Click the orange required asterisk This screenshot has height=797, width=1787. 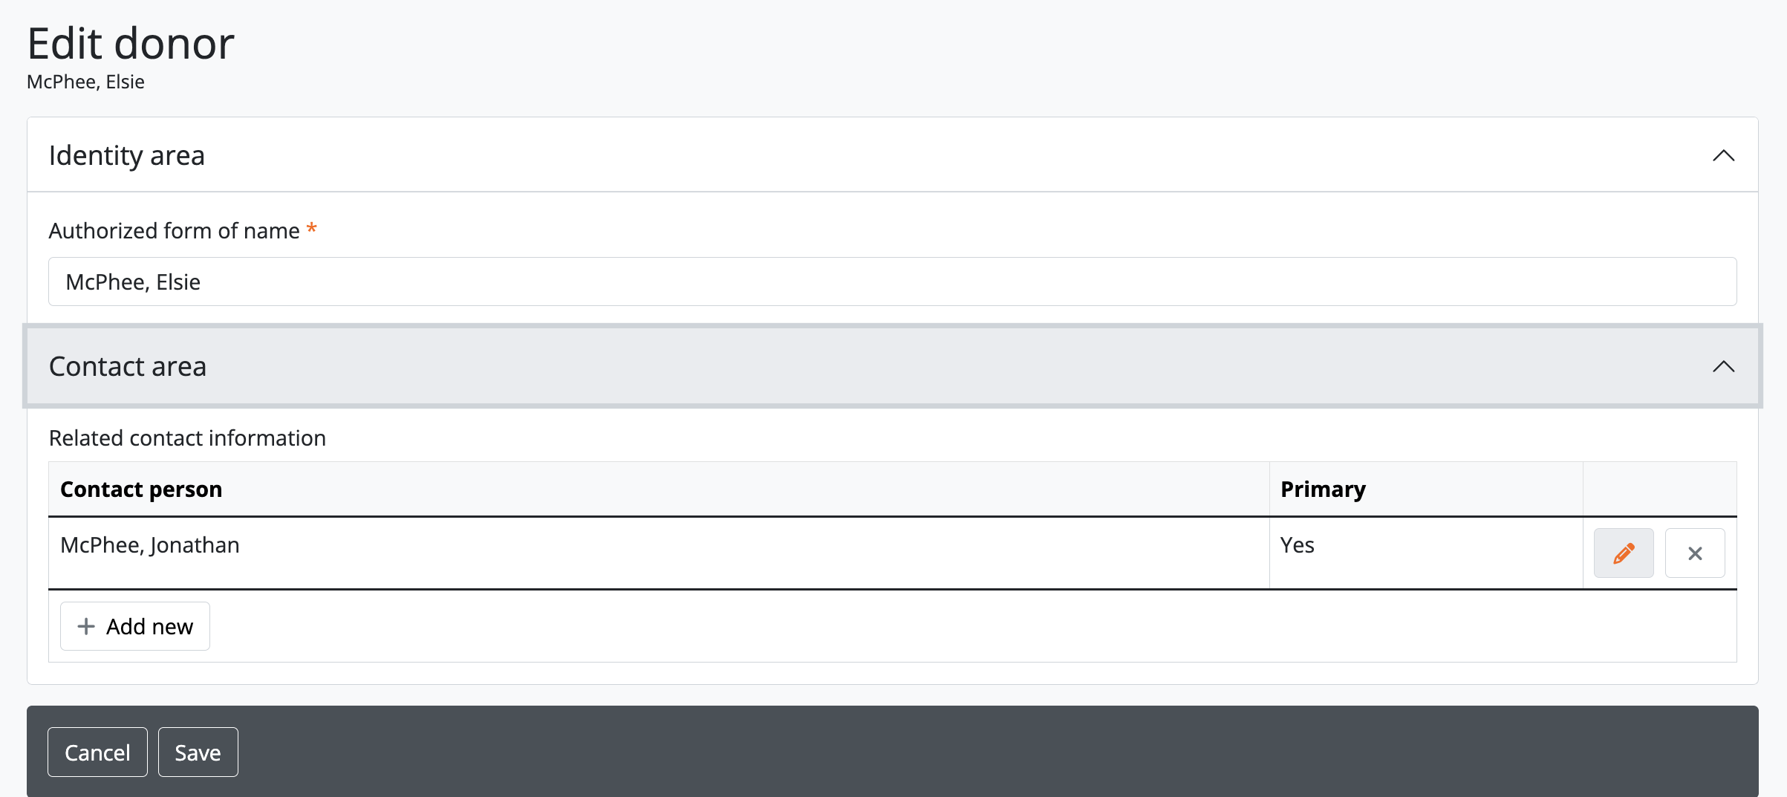coord(312,229)
